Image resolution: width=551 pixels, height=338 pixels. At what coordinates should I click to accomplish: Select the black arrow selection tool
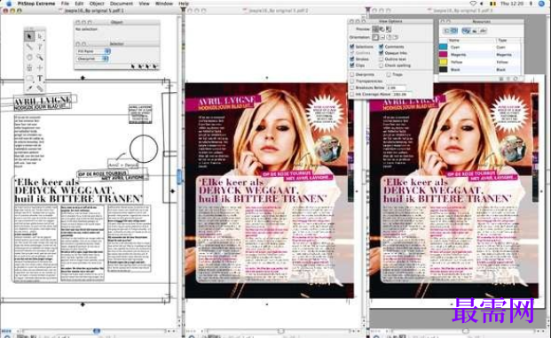29,36
